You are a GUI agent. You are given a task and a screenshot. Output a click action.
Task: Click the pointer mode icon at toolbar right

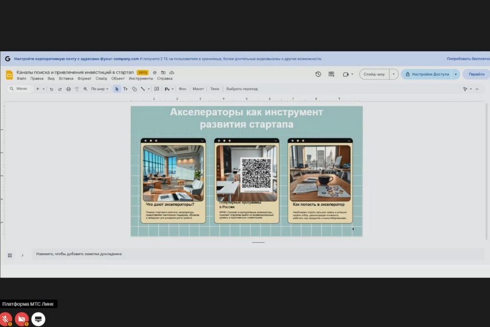point(465,89)
